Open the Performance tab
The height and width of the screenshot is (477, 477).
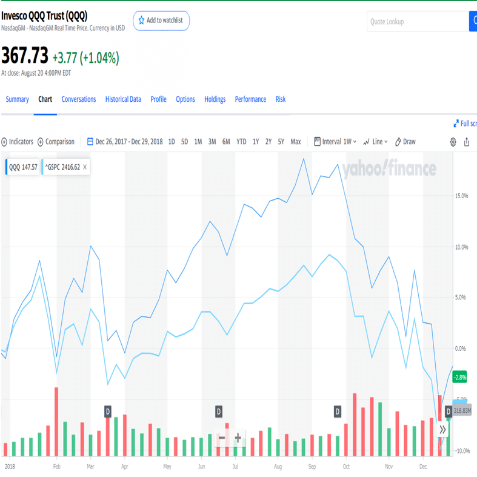point(250,99)
